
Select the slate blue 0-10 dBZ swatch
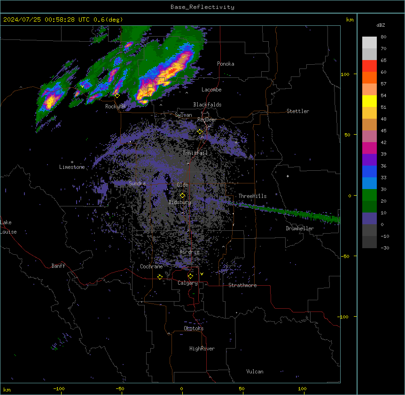(369, 219)
